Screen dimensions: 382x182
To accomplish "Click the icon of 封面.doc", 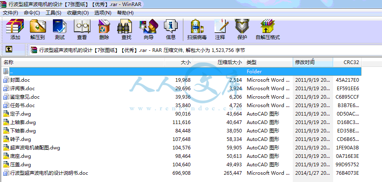I will point(6,80).
